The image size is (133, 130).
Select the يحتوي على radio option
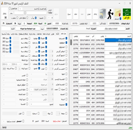[x=27, y=18]
